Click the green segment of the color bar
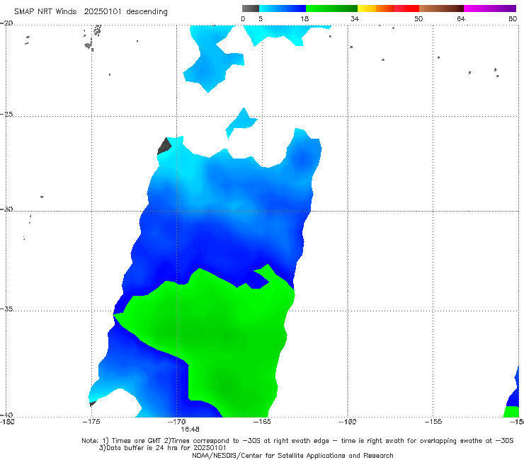 pyautogui.click(x=331, y=8)
